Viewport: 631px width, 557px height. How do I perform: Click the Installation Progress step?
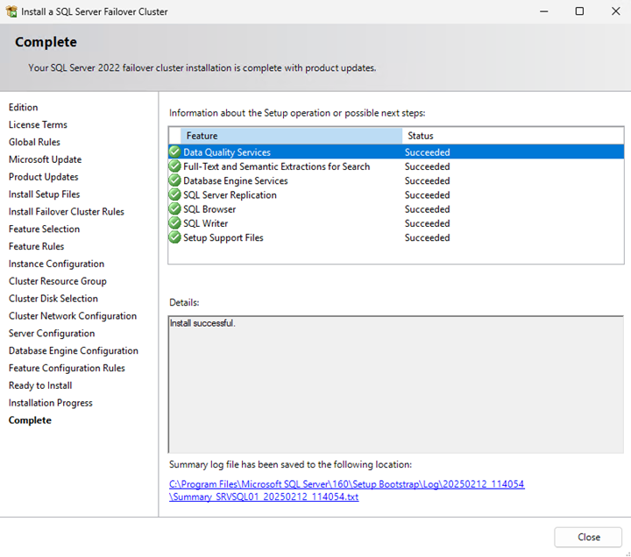51,403
